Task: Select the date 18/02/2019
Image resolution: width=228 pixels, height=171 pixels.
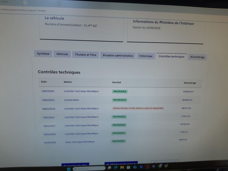Action: tap(49, 134)
